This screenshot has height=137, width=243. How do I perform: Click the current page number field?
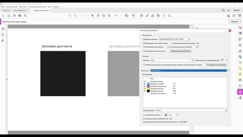coord(81,16)
